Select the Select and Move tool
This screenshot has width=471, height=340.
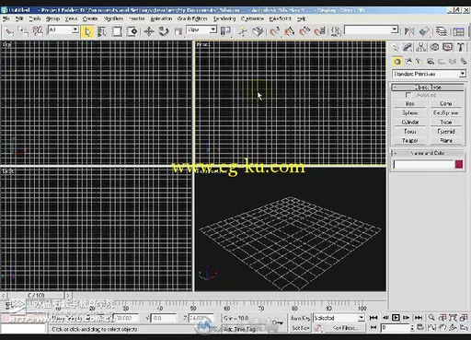(149, 31)
